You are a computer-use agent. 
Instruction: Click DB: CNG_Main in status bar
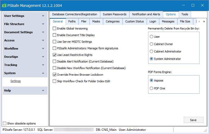click(106, 130)
